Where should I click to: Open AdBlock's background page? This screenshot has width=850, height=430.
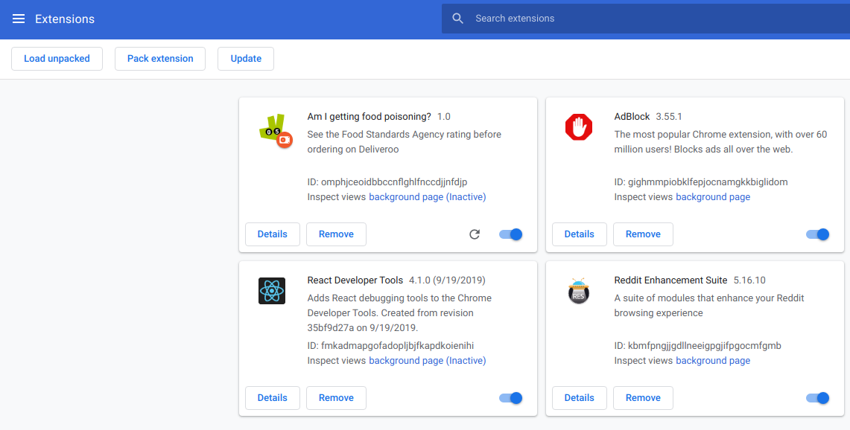coord(713,196)
